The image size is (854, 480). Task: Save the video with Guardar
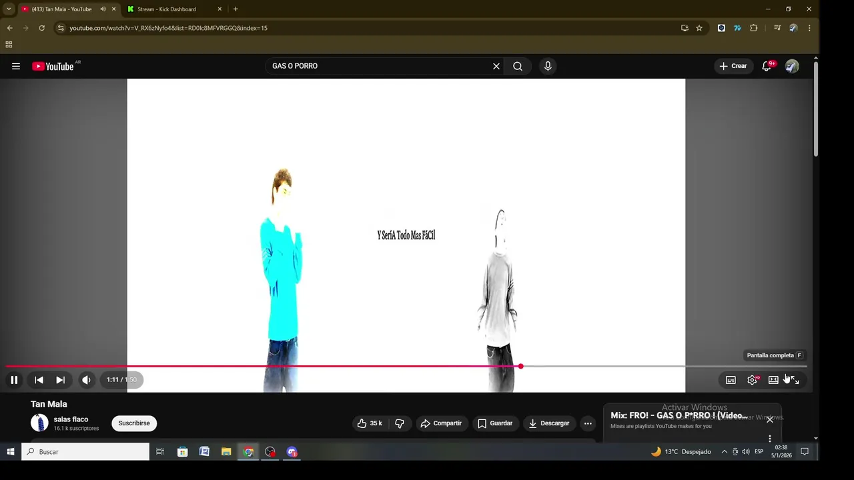coord(495,423)
